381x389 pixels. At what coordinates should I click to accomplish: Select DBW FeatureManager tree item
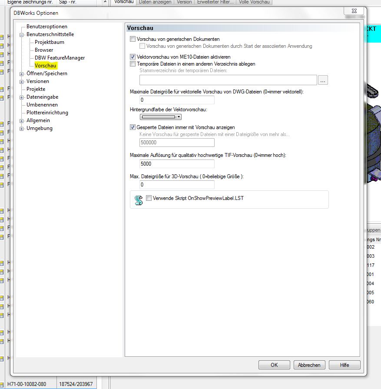tap(60, 58)
